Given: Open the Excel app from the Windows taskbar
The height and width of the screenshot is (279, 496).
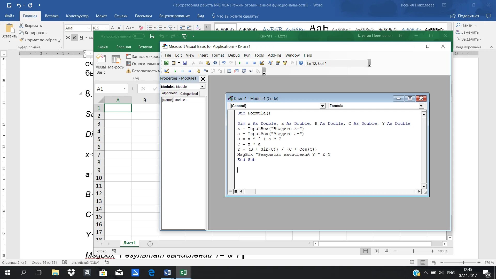Looking at the screenshot, I should [183, 273].
